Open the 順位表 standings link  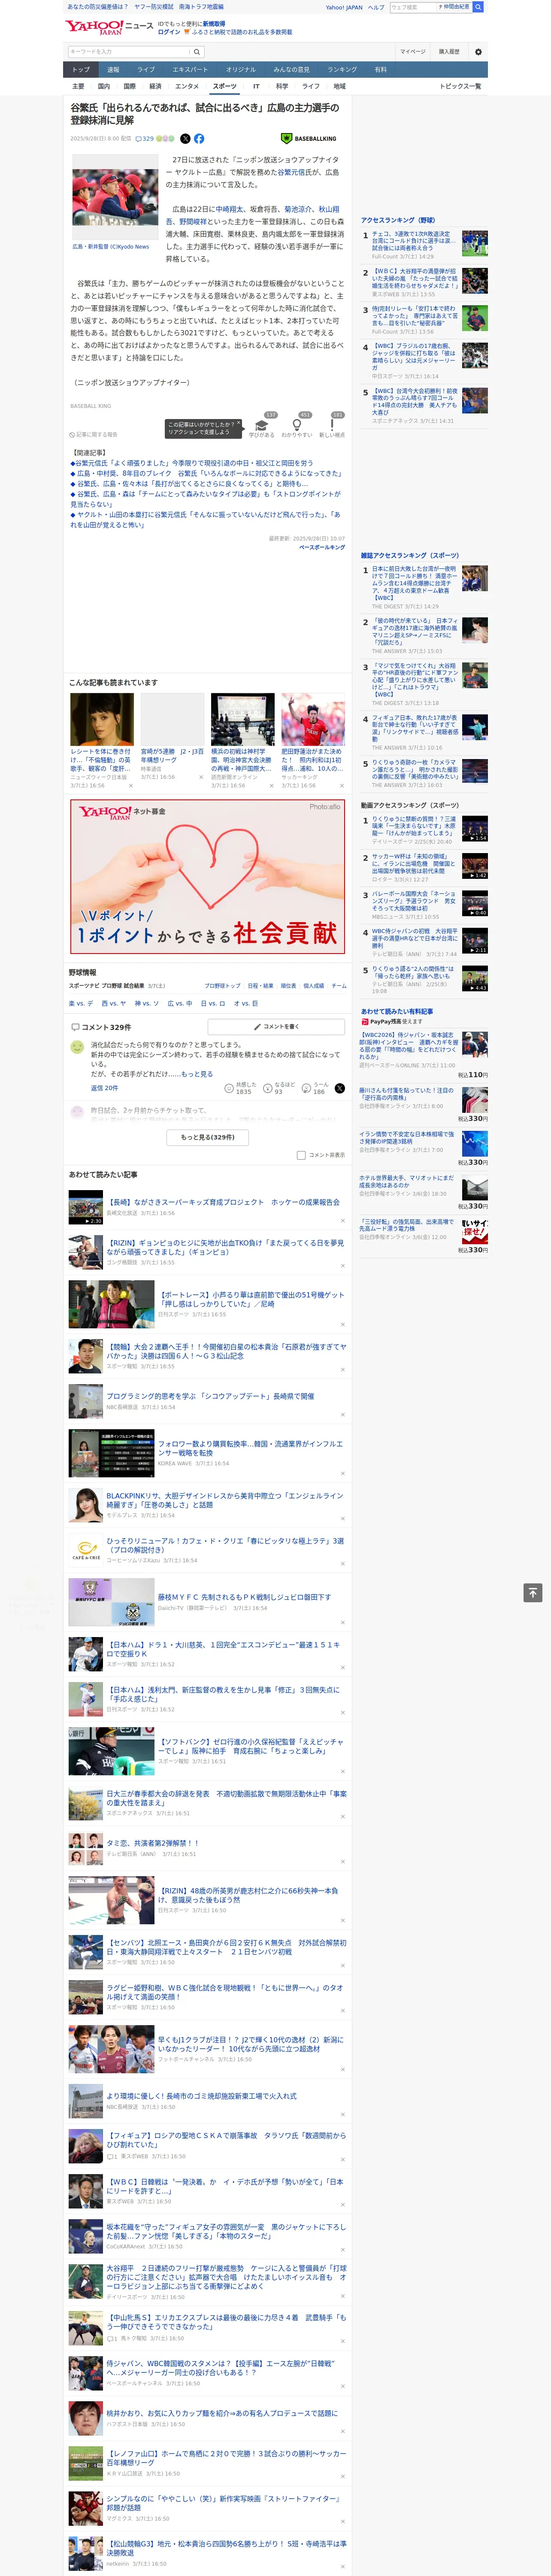tap(288, 986)
